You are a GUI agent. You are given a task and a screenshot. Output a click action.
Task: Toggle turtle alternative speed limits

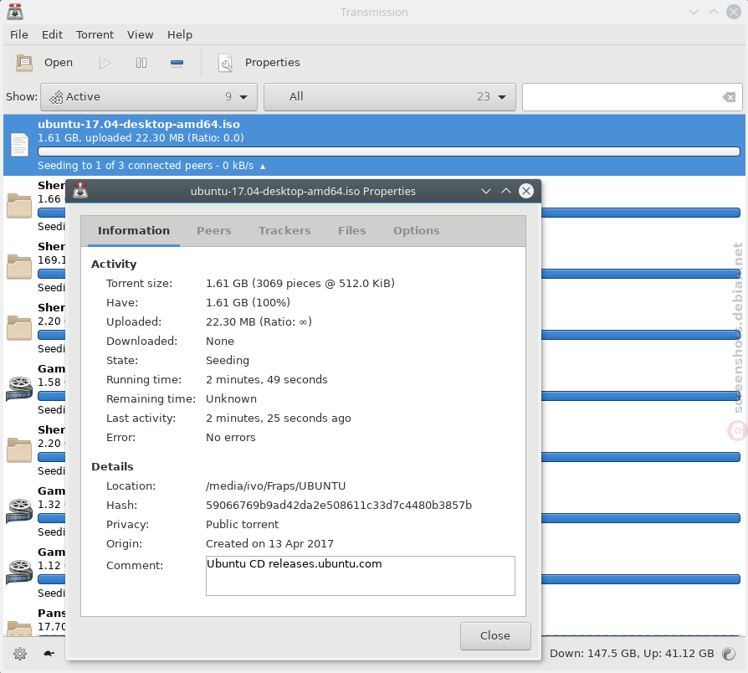(x=49, y=654)
